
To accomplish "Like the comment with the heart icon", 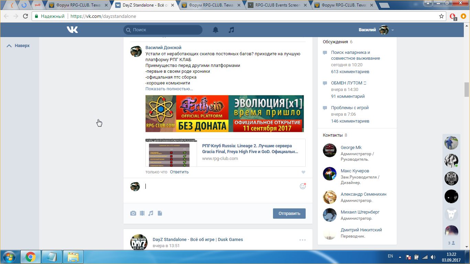I will 303,172.
